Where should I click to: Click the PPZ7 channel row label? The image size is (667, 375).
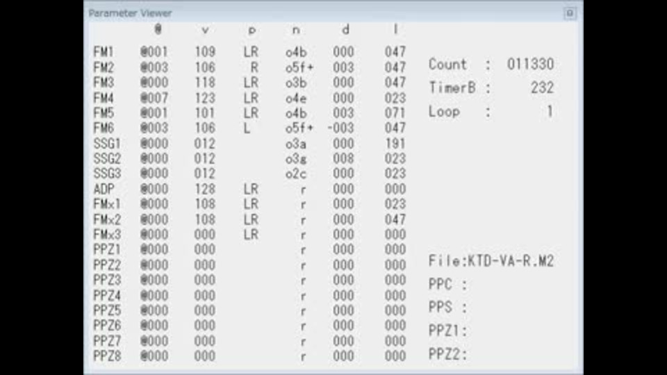107,340
